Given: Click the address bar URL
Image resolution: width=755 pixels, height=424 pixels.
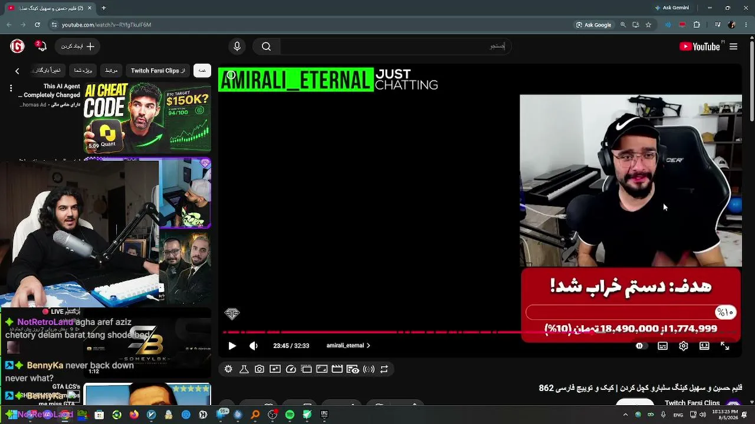Looking at the screenshot, I should [x=107, y=25].
